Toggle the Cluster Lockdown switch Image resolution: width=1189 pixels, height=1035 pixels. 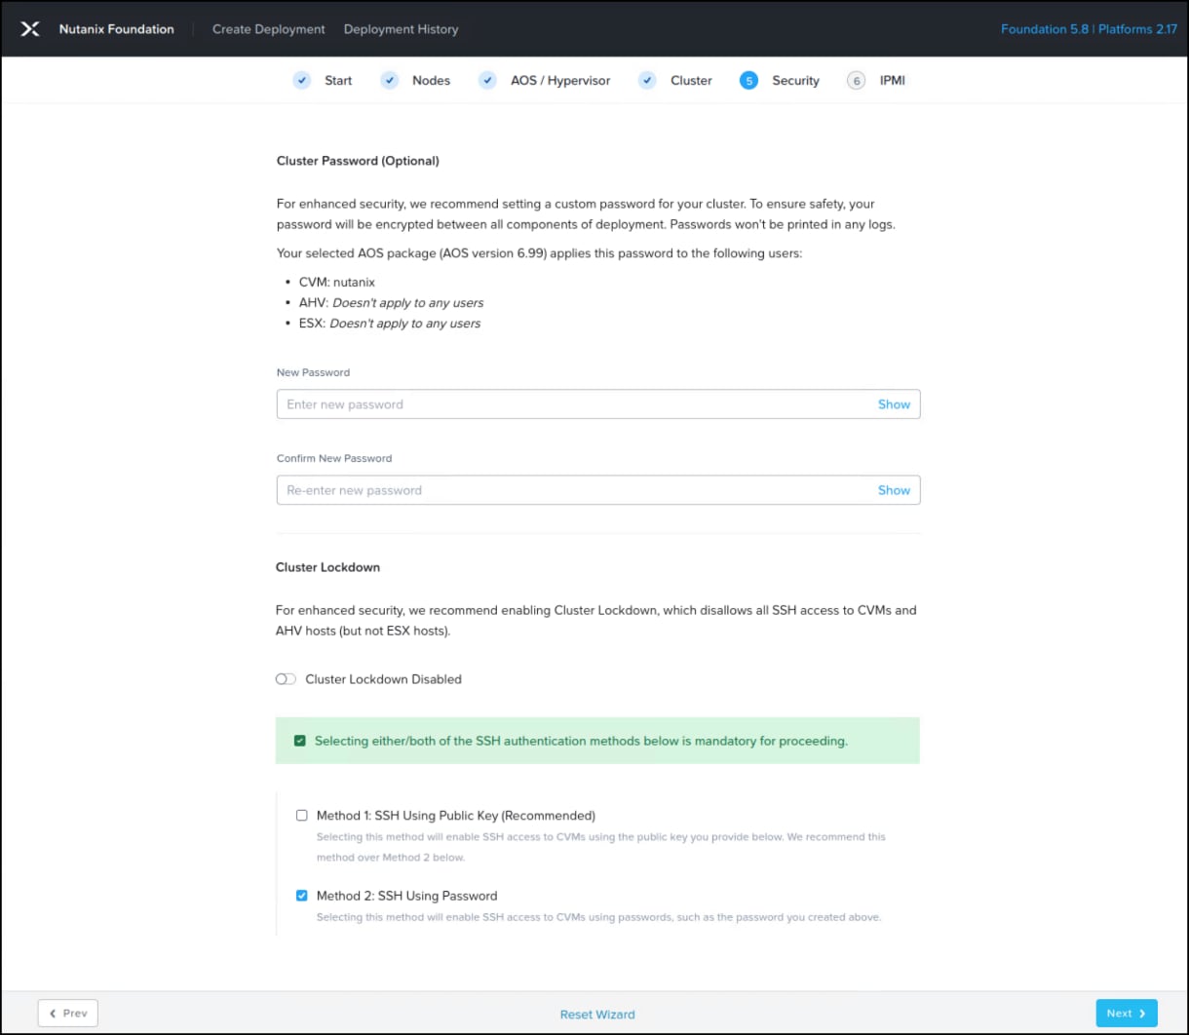click(x=286, y=679)
